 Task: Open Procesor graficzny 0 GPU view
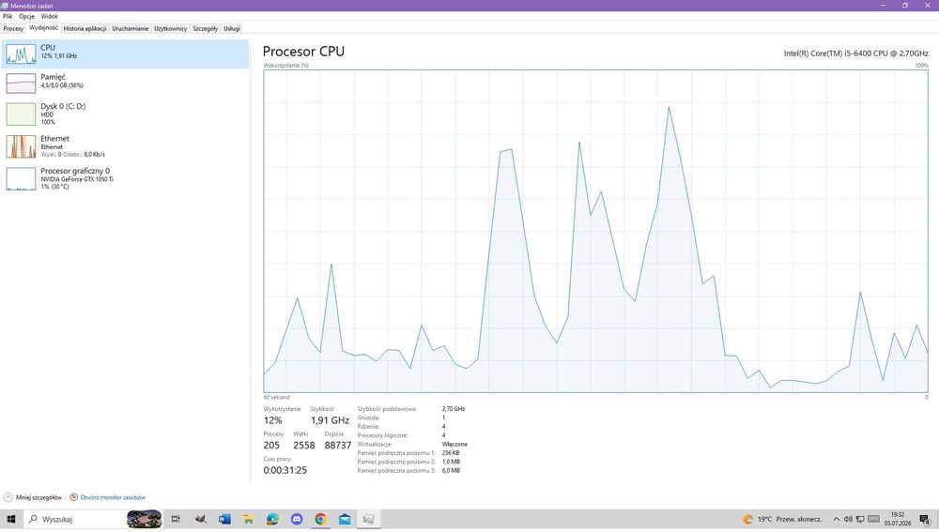point(125,178)
